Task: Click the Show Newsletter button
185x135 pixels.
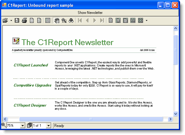Action: tap(90, 13)
